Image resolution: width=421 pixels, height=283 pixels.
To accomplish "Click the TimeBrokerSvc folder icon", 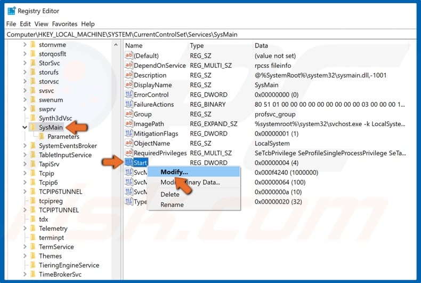I will click(x=33, y=274).
